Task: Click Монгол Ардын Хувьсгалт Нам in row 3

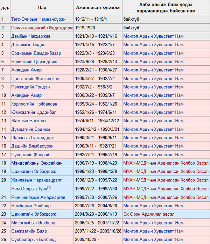Action: 153,36
